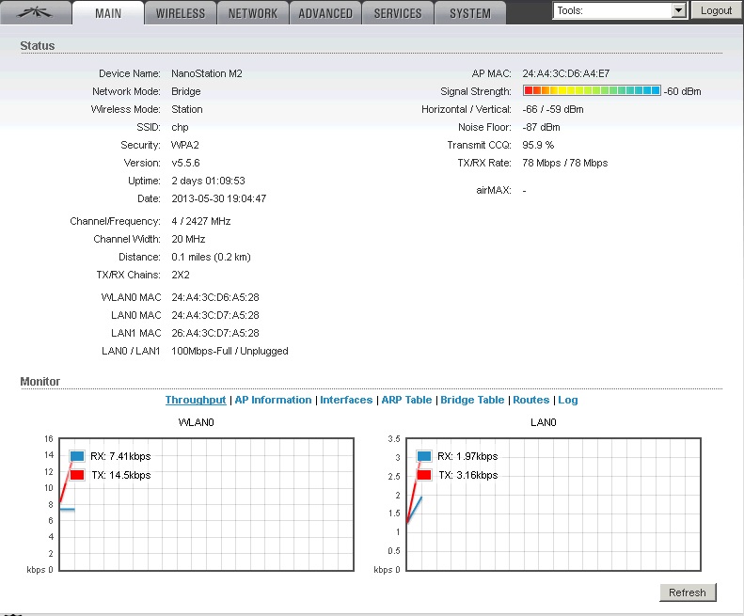This screenshot has height=616, width=744.
Task: Open the Throughput monitor link
Action: pyautogui.click(x=196, y=400)
